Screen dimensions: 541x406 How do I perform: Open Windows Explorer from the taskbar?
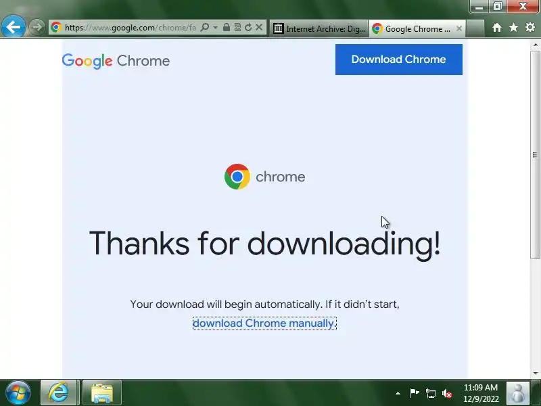point(102,393)
